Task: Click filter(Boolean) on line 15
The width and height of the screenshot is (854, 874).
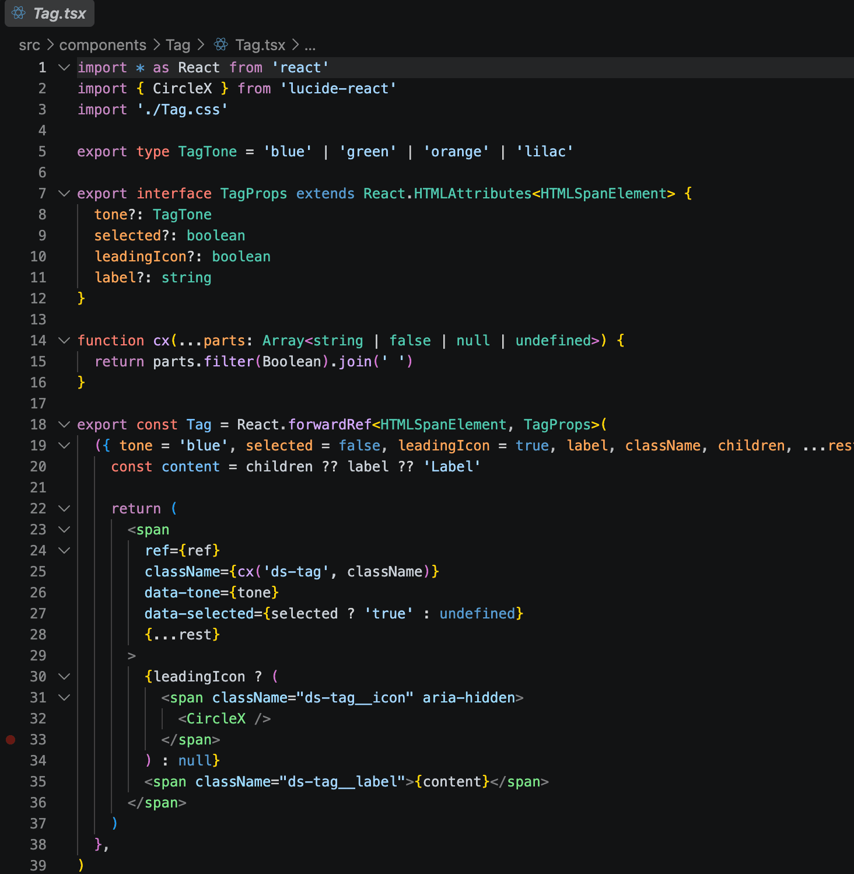Action: point(267,362)
